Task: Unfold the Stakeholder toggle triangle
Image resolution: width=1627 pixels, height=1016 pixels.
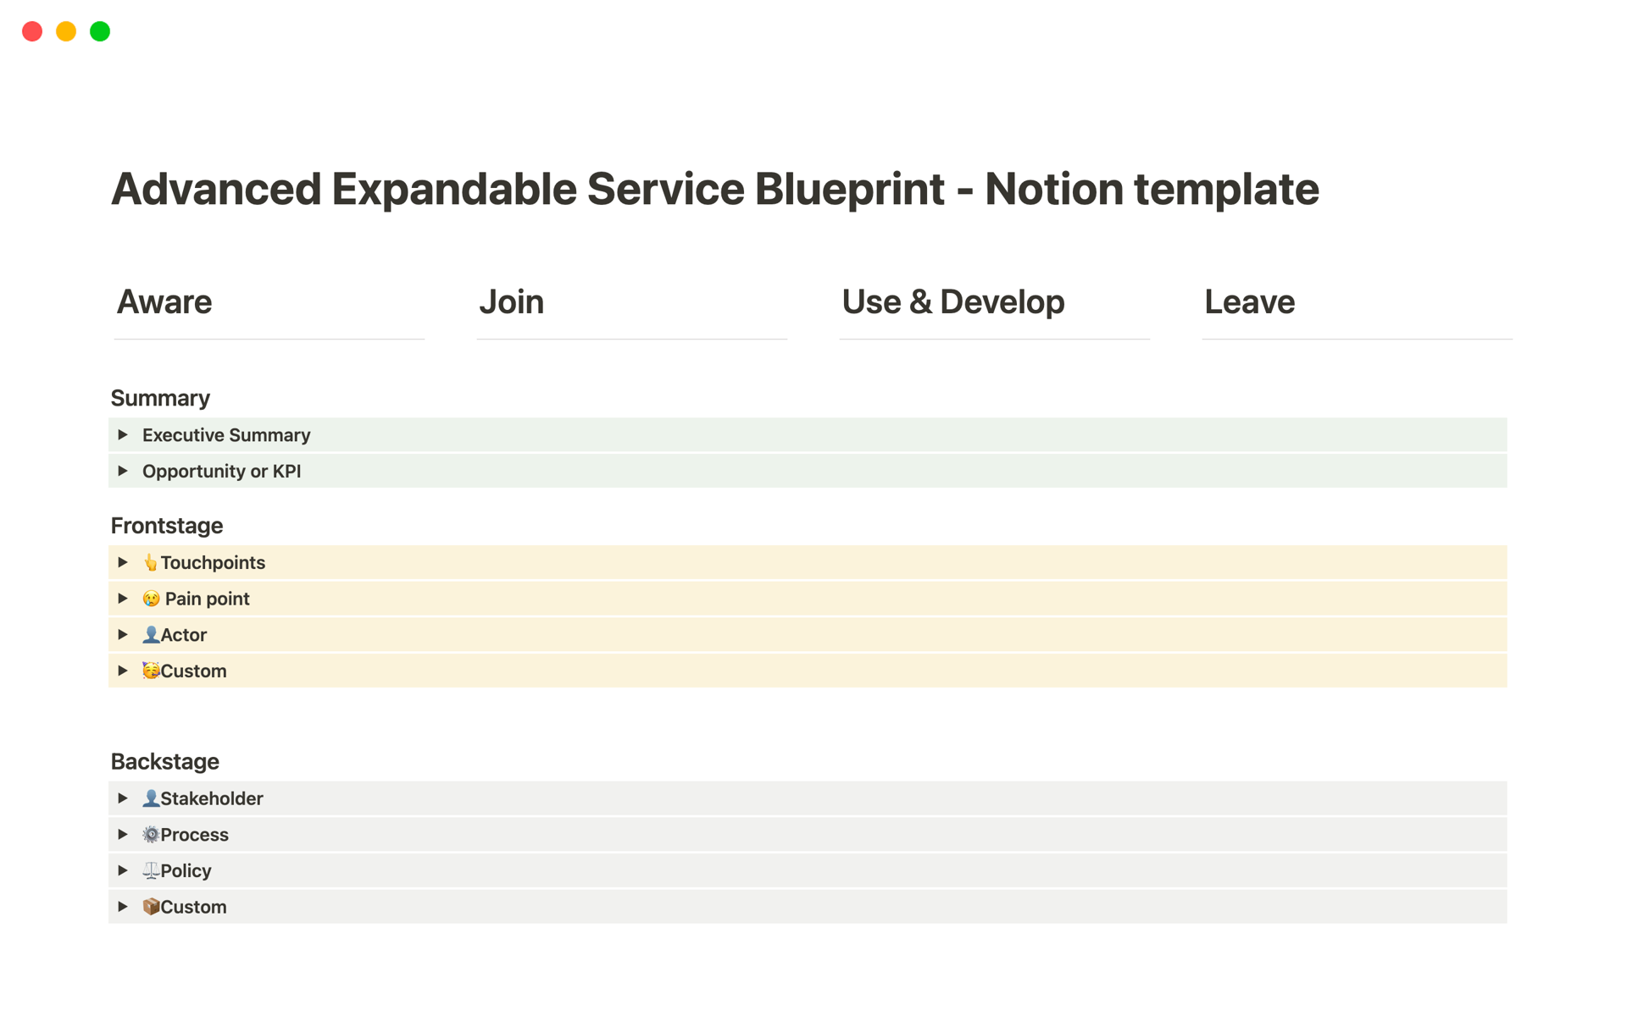Action: [123, 798]
